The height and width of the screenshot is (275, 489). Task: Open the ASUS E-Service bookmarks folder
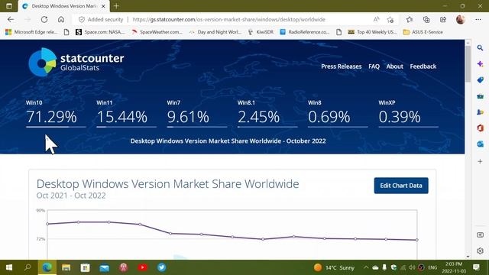[x=423, y=32]
